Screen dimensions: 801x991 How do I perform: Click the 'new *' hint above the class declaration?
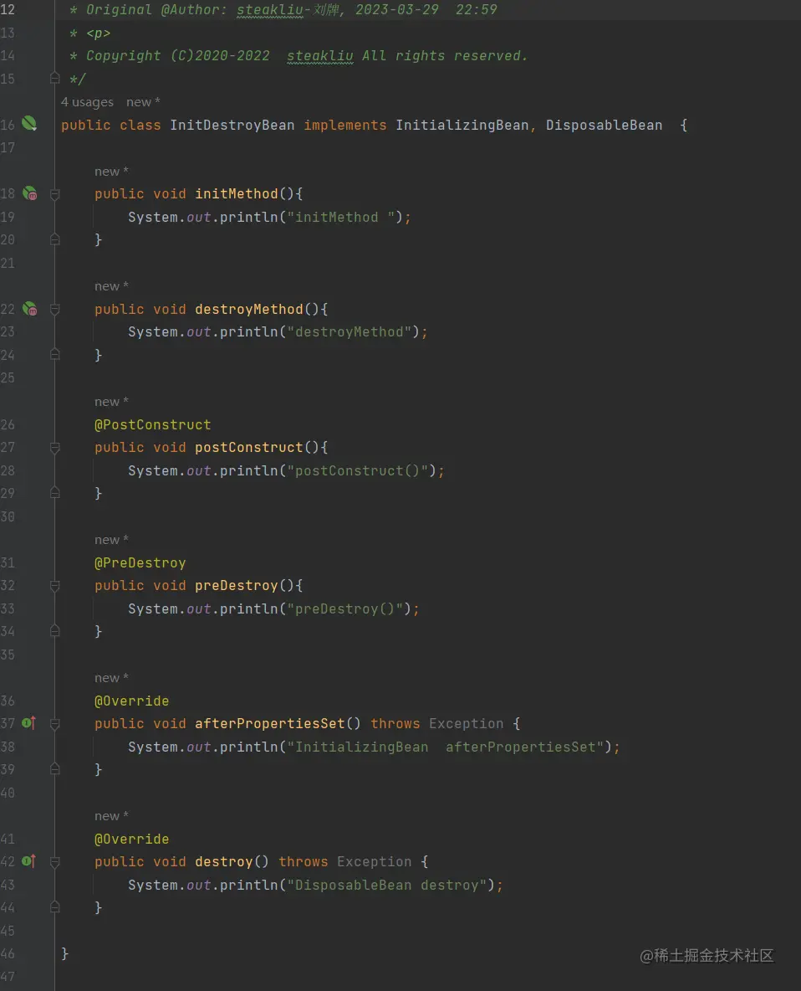[x=143, y=102]
